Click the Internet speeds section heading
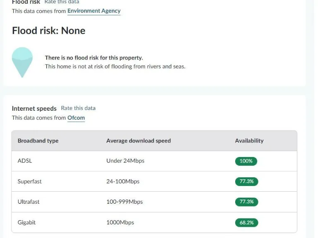The height and width of the screenshot is (238, 318). click(34, 108)
